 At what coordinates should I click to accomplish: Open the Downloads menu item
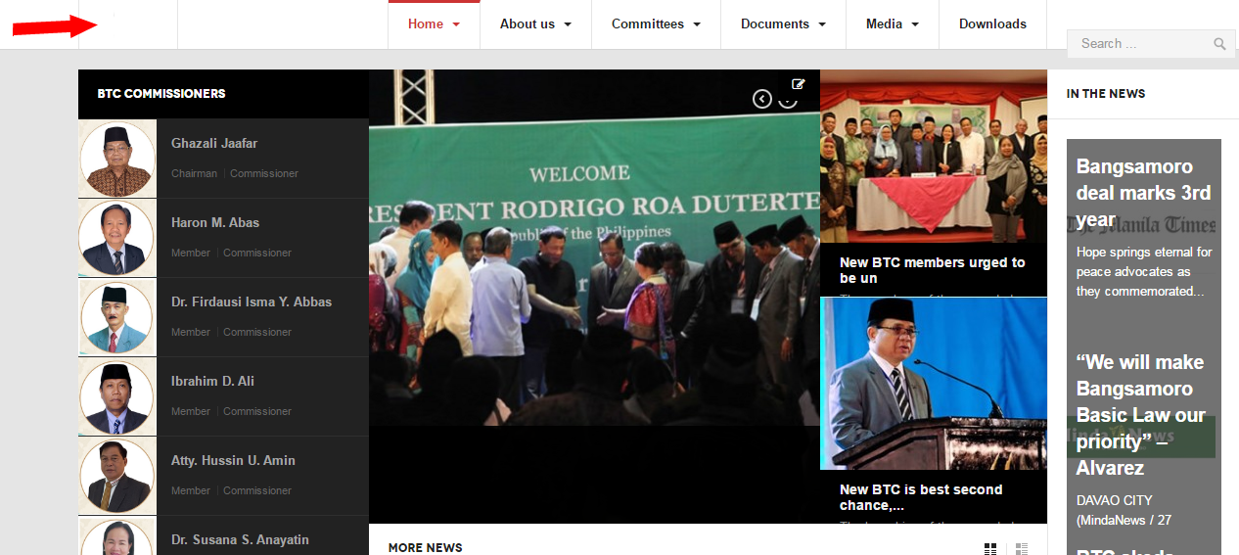(992, 23)
